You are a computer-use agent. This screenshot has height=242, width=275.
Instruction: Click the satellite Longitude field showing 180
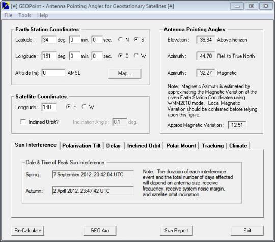[x=49, y=107]
